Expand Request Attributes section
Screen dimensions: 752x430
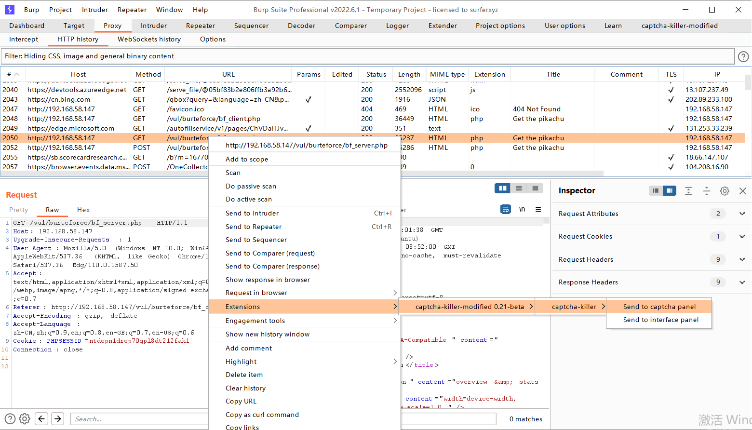point(742,214)
